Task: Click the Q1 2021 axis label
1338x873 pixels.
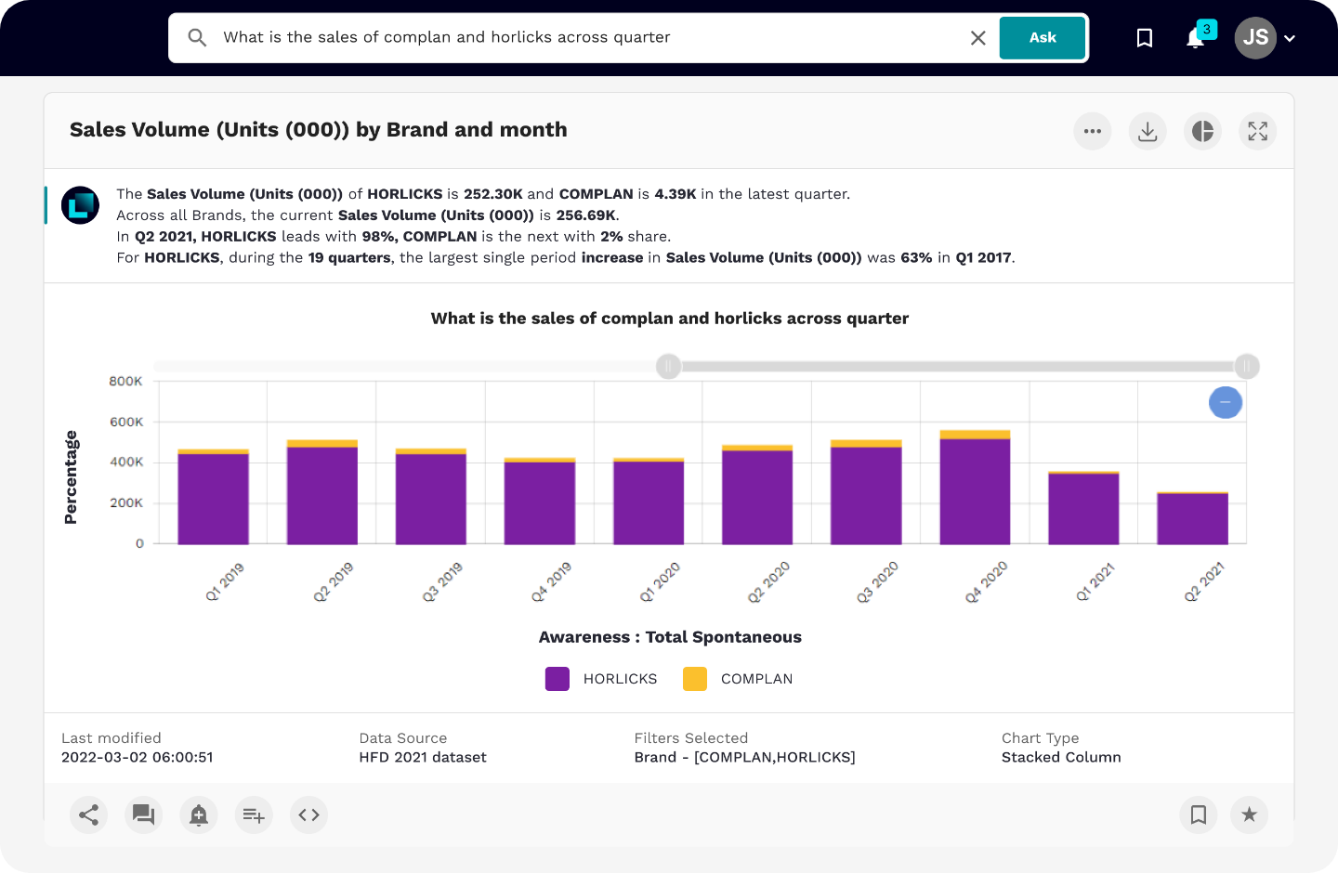Action: click(x=1095, y=582)
